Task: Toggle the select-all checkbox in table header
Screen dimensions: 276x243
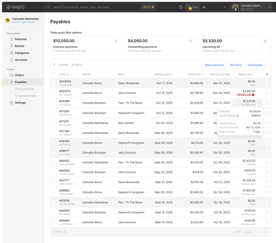Action: pos(54,74)
